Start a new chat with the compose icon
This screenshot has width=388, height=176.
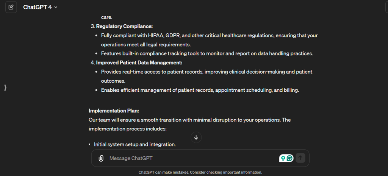pyautogui.click(x=11, y=7)
